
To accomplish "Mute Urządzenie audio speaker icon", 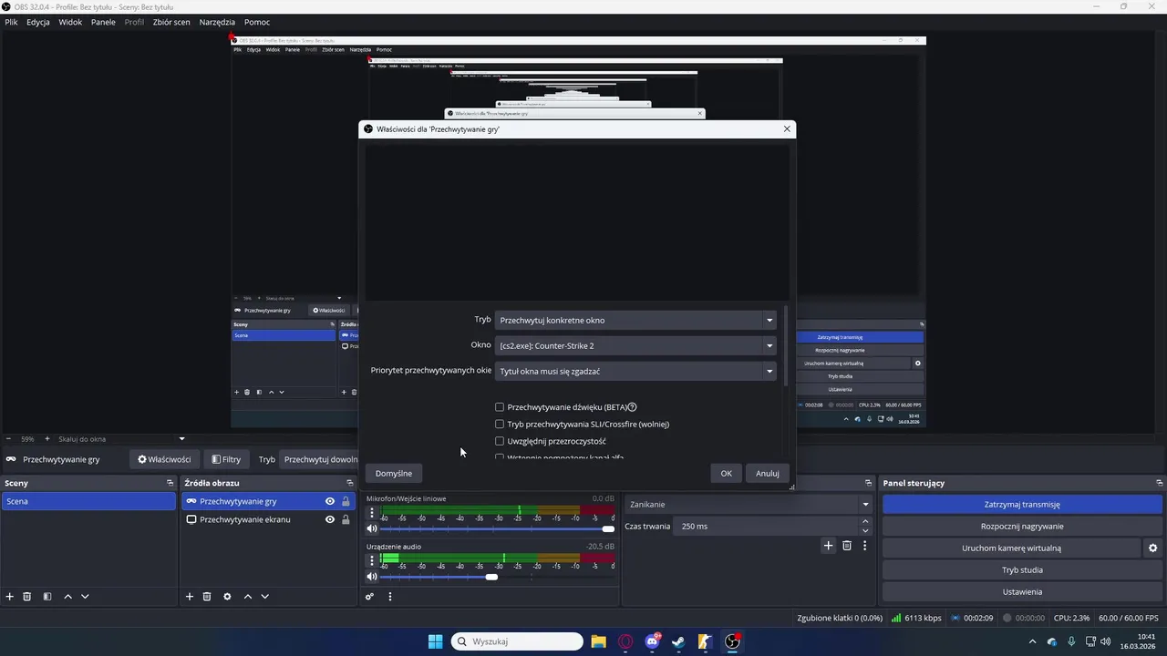I will coord(372,577).
